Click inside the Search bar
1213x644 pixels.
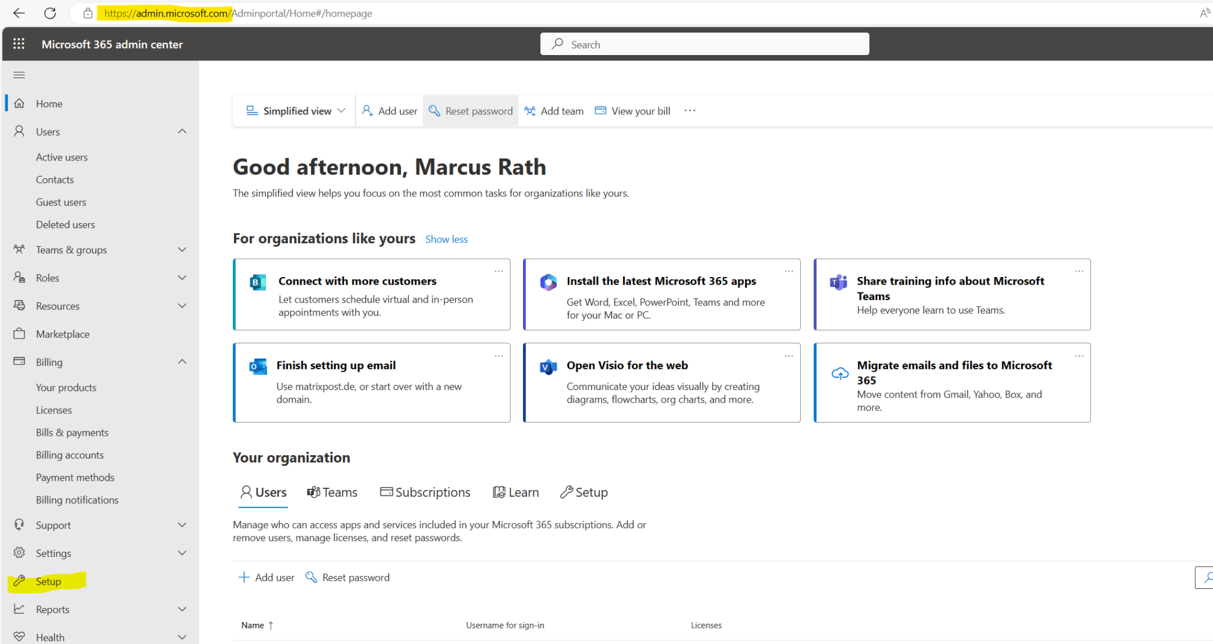coord(704,43)
